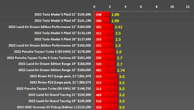
Task: Click the axis tick label 10
Action: pos(172,7)
